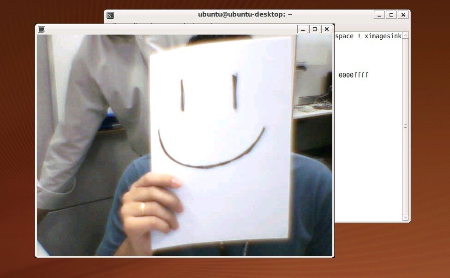Minimize the webcam video window
This screenshot has width=450, height=278.
tap(302, 29)
